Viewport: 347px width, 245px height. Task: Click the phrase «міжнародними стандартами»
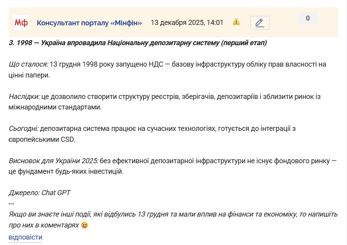[55, 107]
